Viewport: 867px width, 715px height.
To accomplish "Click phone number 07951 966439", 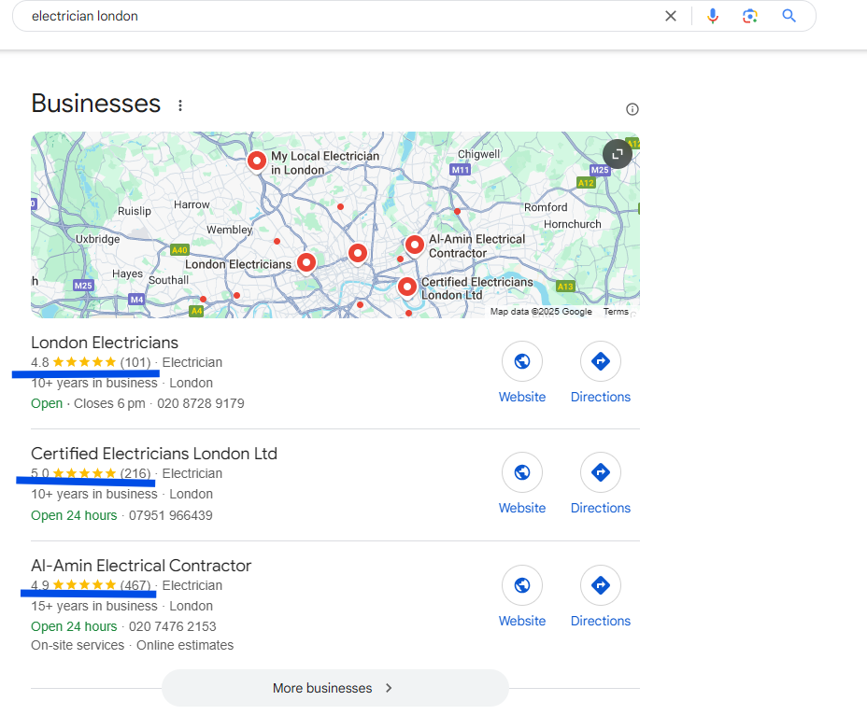I will pos(171,515).
